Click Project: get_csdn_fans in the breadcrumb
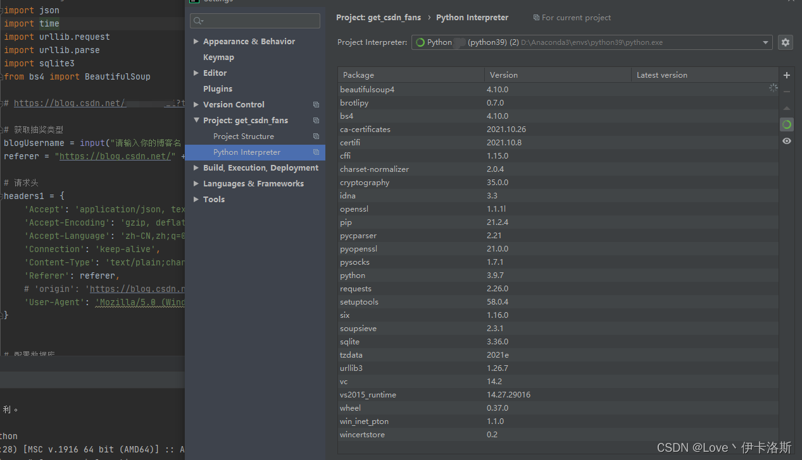The width and height of the screenshot is (802, 460). (x=379, y=18)
